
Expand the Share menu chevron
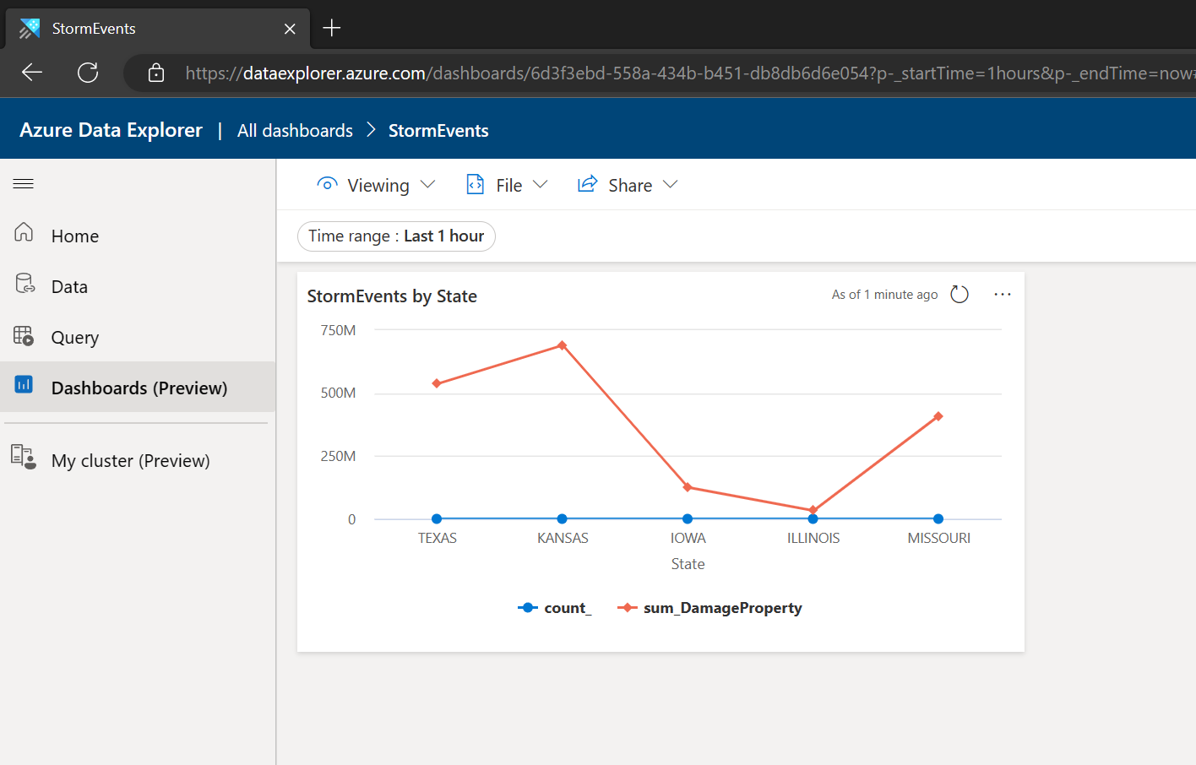click(671, 184)
